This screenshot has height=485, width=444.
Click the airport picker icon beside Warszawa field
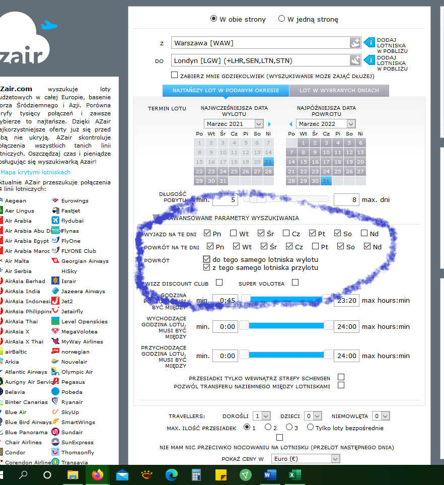coord(355,43)
